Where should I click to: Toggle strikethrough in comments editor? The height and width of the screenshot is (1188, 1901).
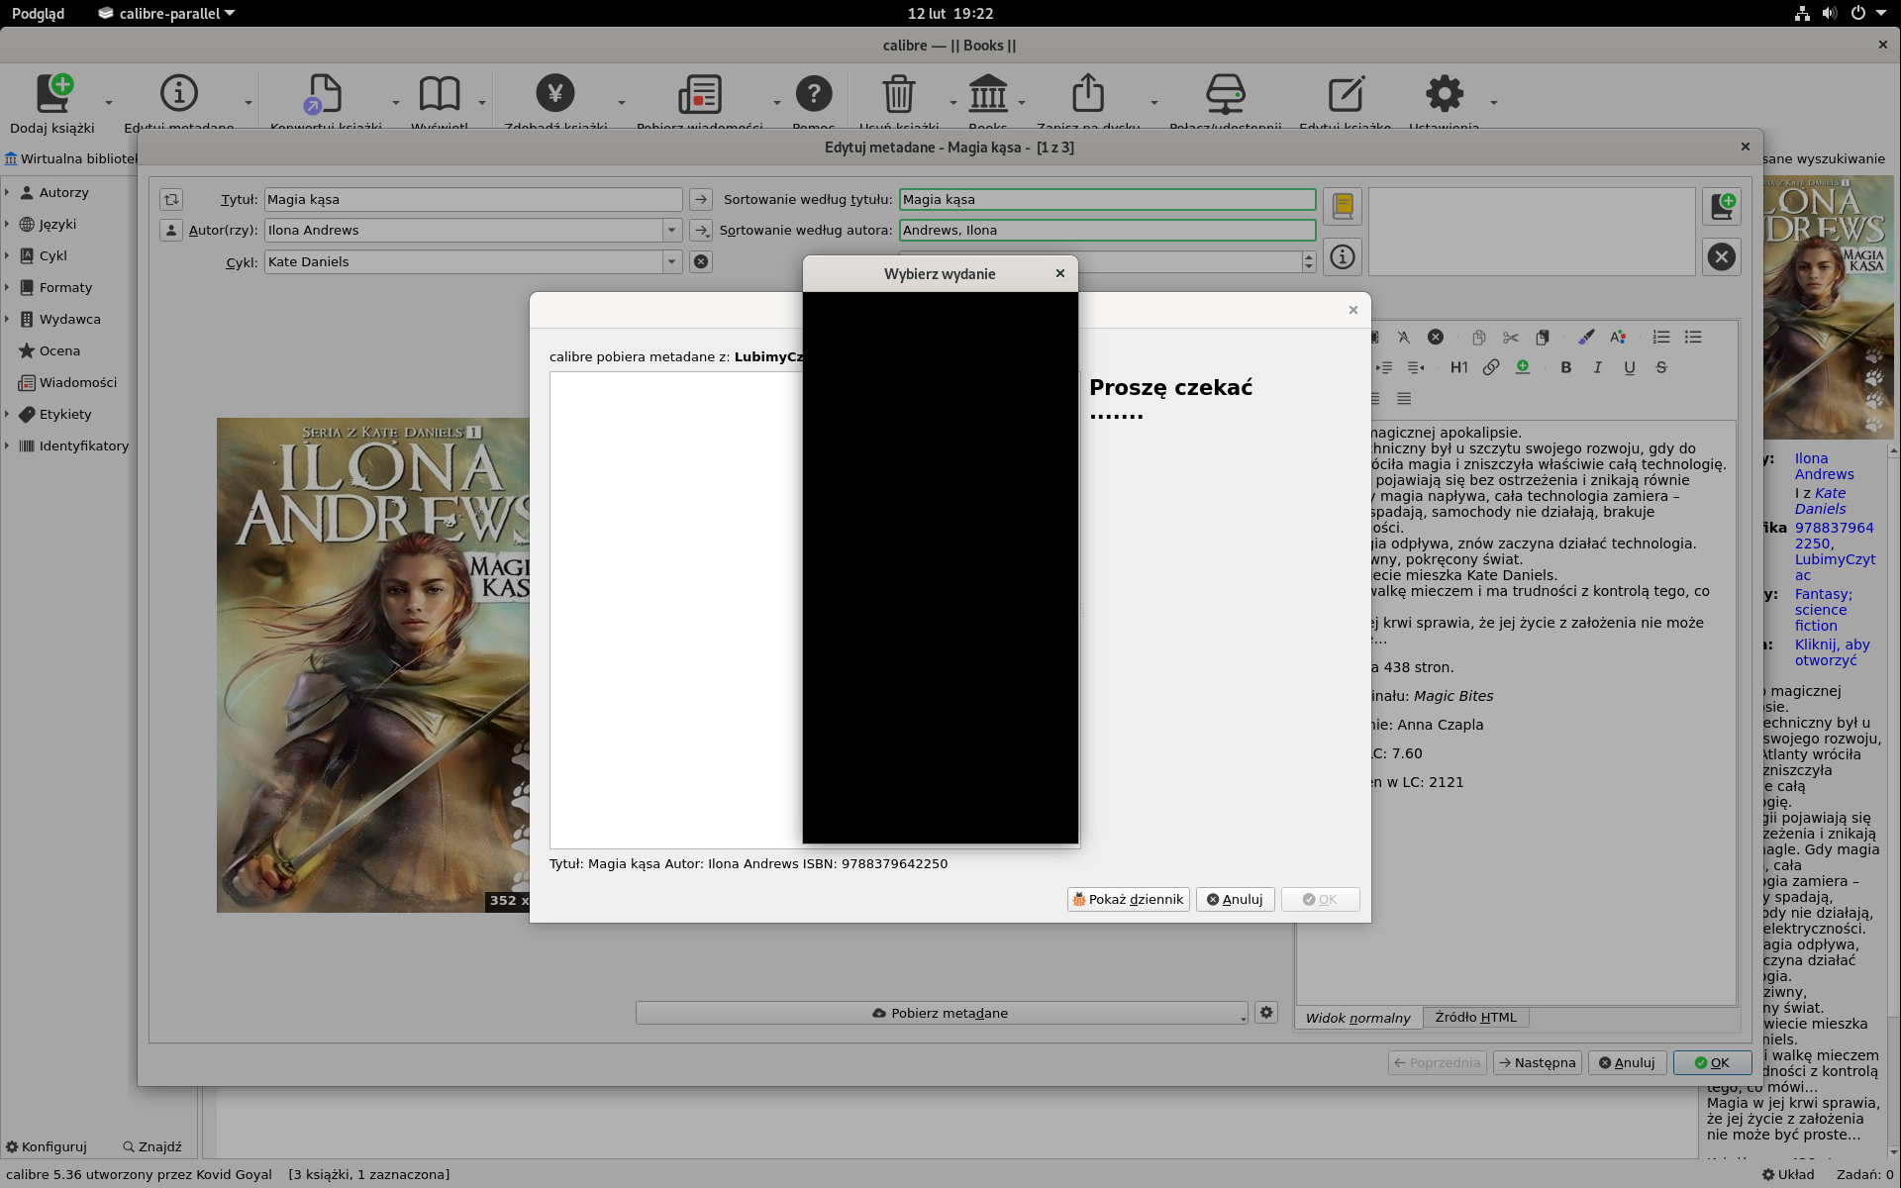point(1661,367)
